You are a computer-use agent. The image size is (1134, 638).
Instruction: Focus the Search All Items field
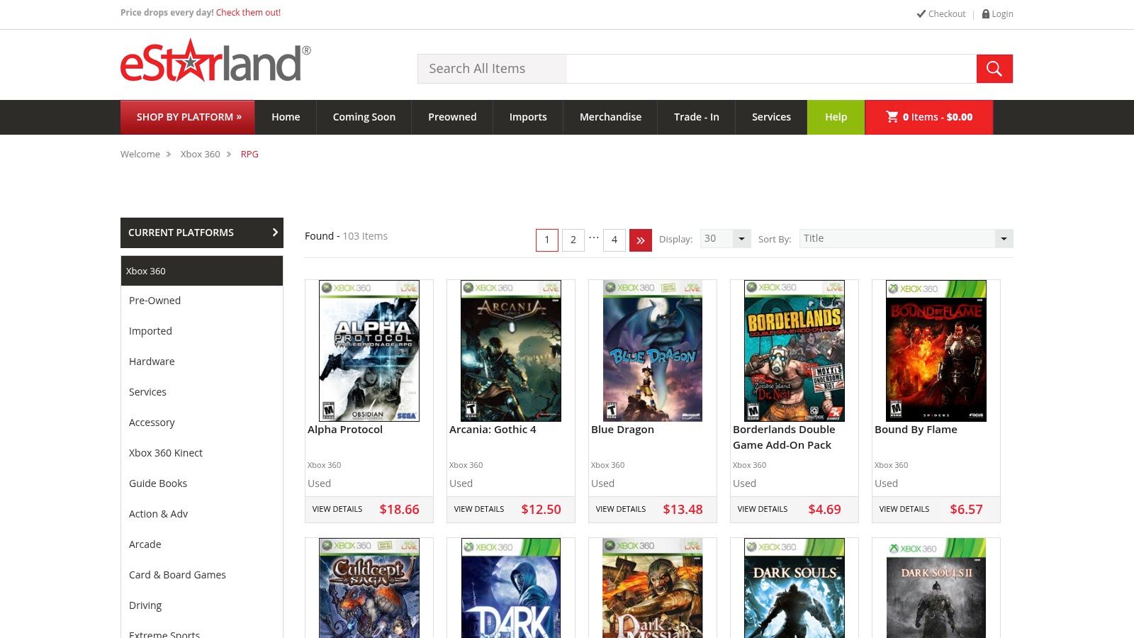click(x=697, y=69)
